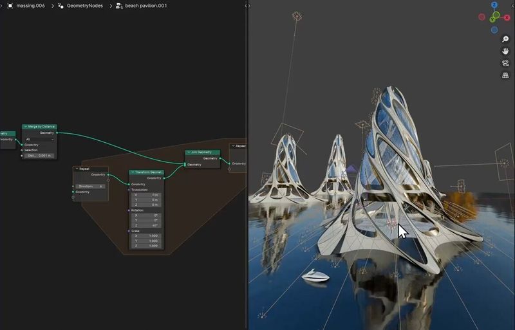Click the Scale vector input socket

[129, 231]
